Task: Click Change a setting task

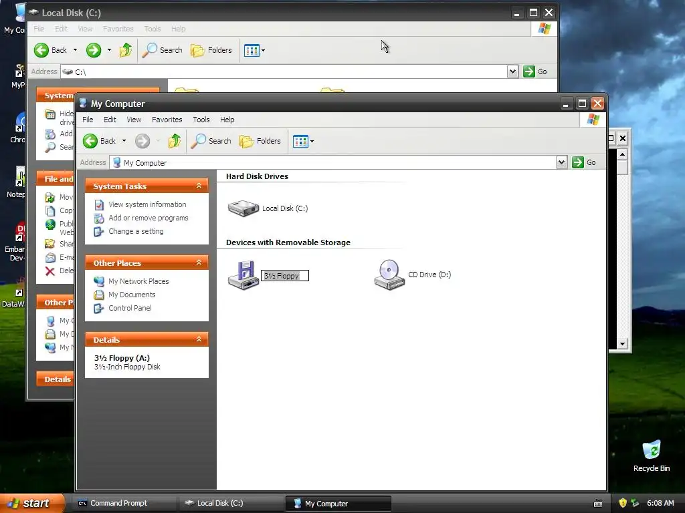Action: (136, 231)
